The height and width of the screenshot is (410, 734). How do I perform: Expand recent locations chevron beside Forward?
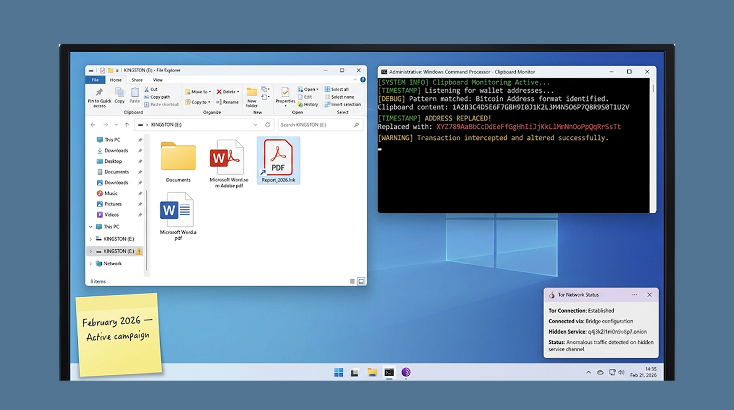pyautogui.click(x=116, y=125)
